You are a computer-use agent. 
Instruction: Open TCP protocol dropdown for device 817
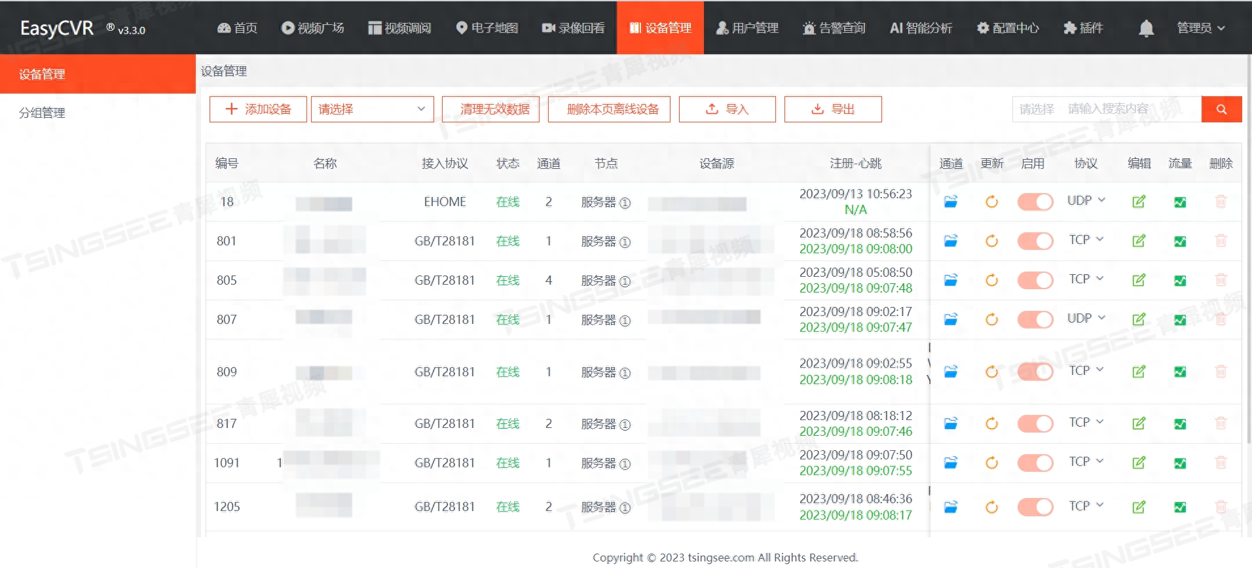coord(1086,422)
